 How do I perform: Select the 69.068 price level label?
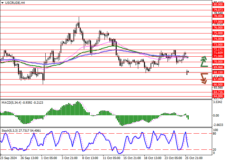tap(218, 67)
